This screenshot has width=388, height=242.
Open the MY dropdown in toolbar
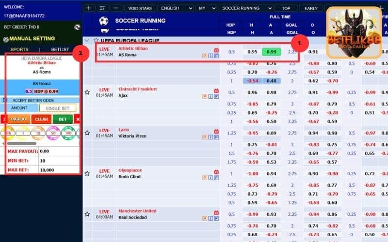[207, 8]
